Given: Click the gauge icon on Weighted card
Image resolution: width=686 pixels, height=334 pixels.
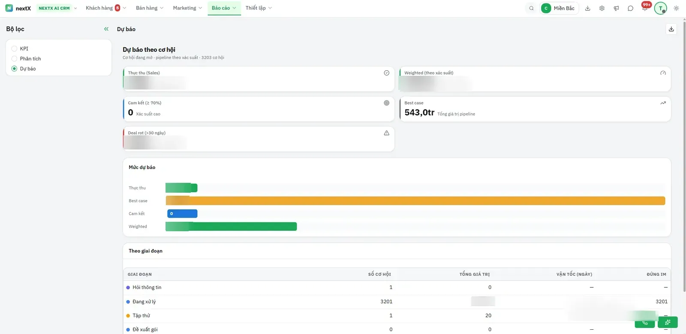Looking at the screenshot, I should click(x=663, y=73).
